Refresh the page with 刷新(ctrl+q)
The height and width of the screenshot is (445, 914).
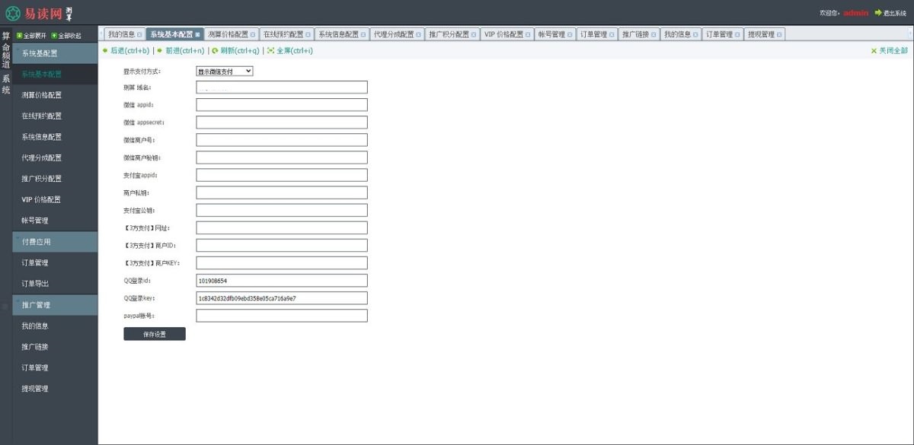pos(235,50)
